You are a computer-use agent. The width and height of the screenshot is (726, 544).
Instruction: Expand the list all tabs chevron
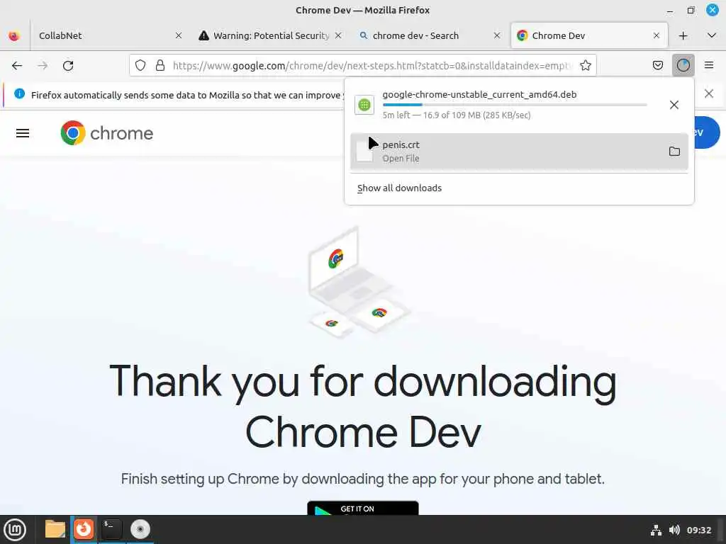(x=712, y=35)
